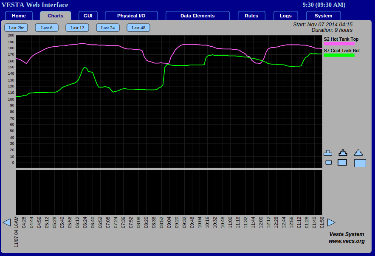This screenshot has width=375, height=256.
Task: Open the GUI tab
Action: coord(88,16)
